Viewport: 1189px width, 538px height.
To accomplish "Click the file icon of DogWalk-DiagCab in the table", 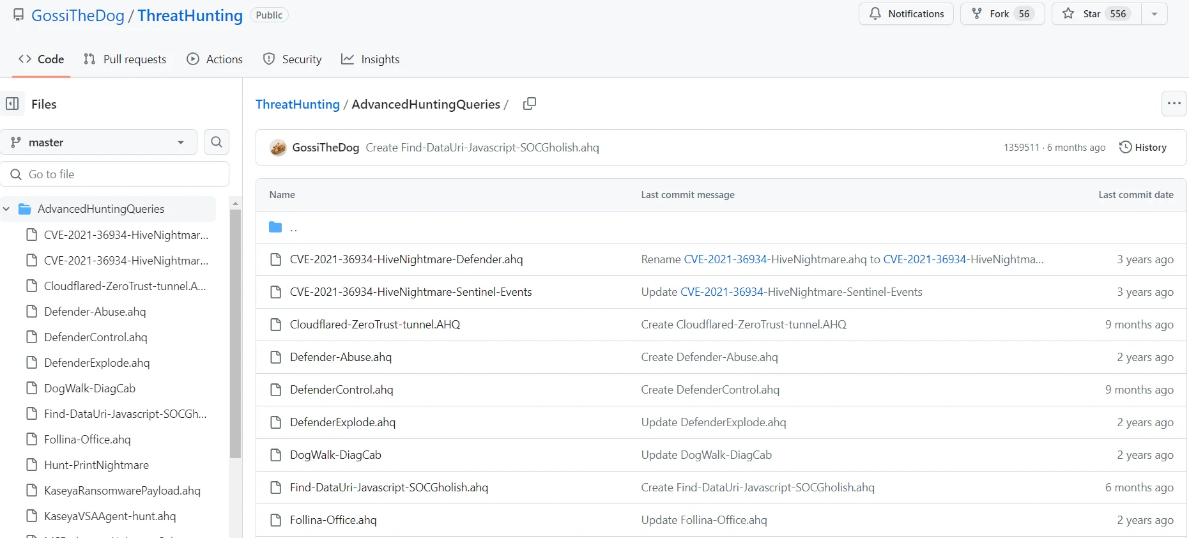I will click(276, 455).
